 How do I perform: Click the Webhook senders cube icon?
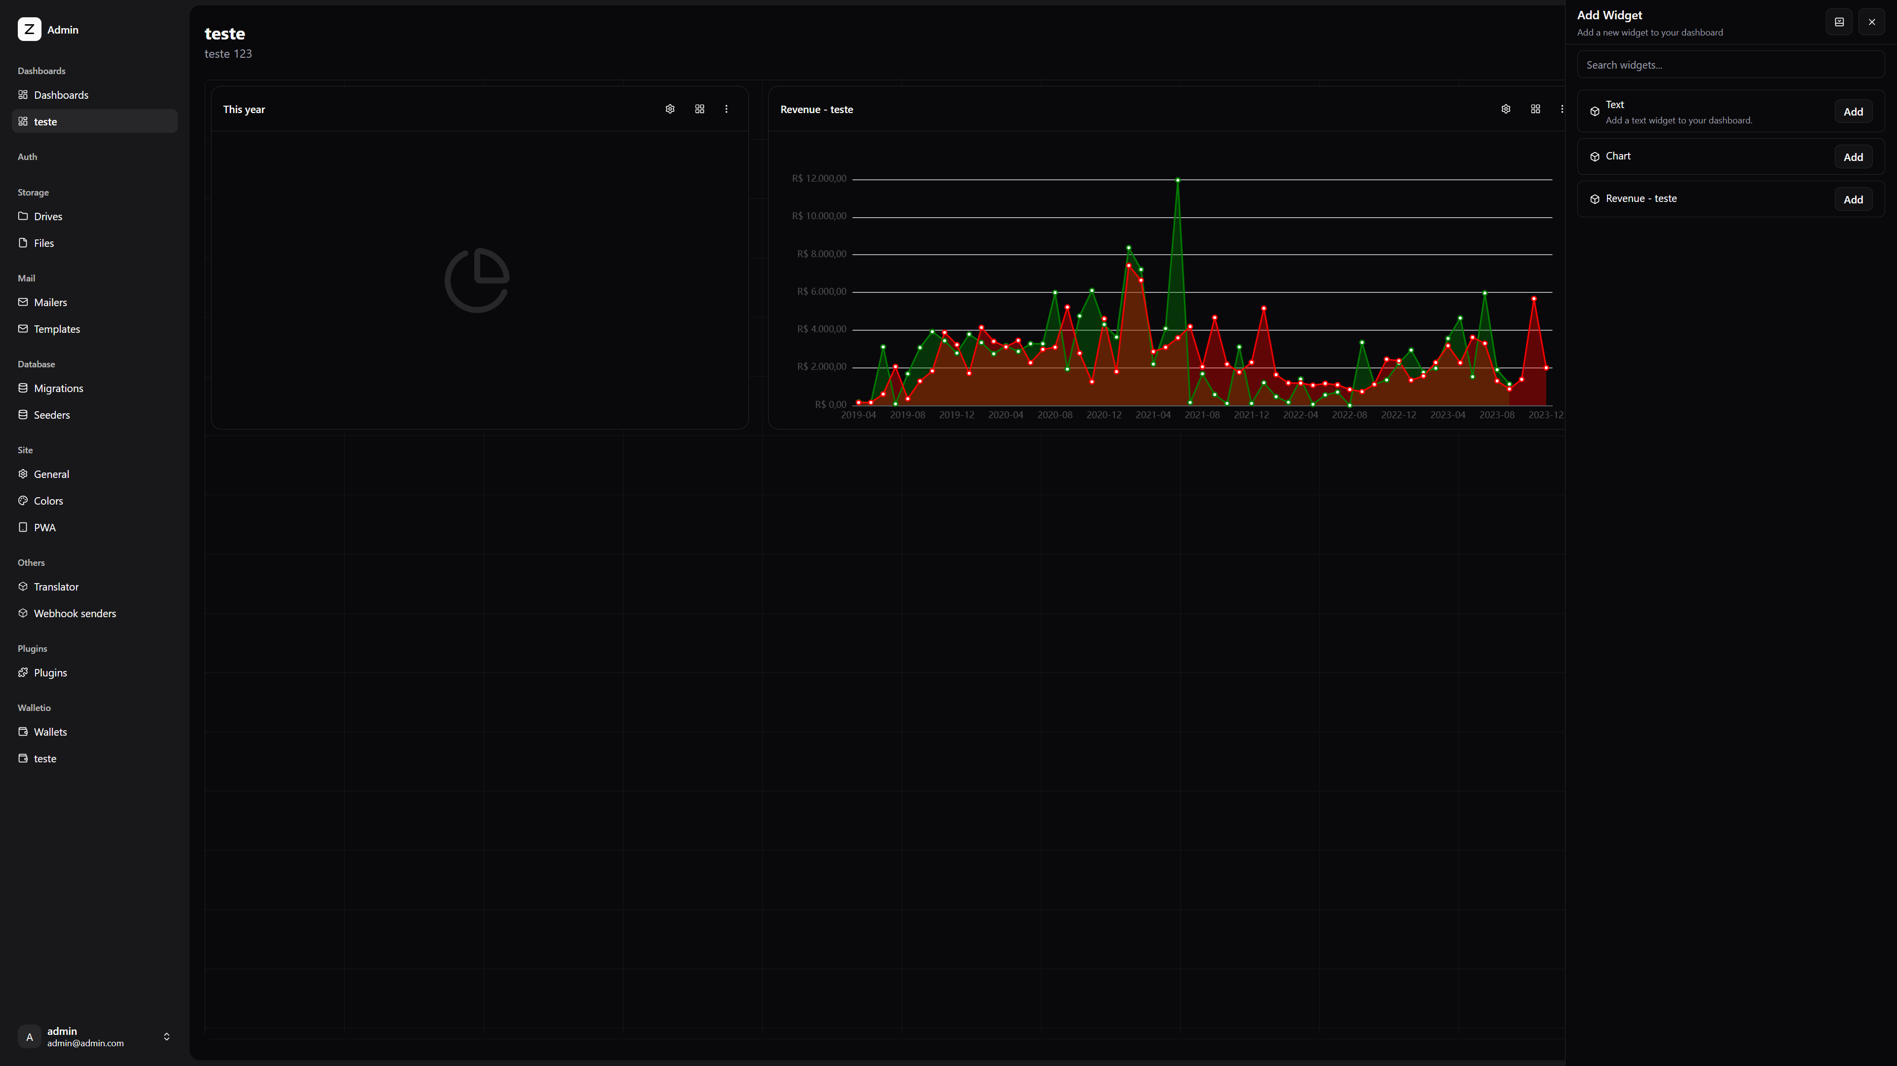coord(23,613)
